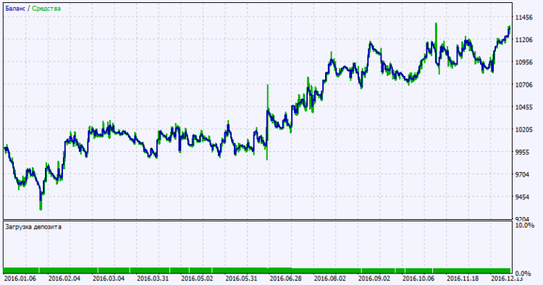
Task: Select the 9955 value on price axis
Action: pos(522,152)
